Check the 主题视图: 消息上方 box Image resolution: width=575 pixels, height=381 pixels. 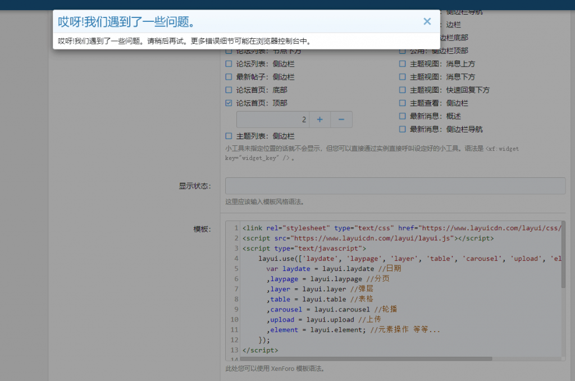(403, 64)
